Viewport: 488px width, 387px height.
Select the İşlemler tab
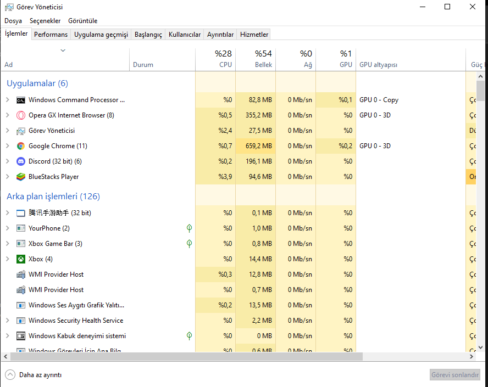(16, 33)
